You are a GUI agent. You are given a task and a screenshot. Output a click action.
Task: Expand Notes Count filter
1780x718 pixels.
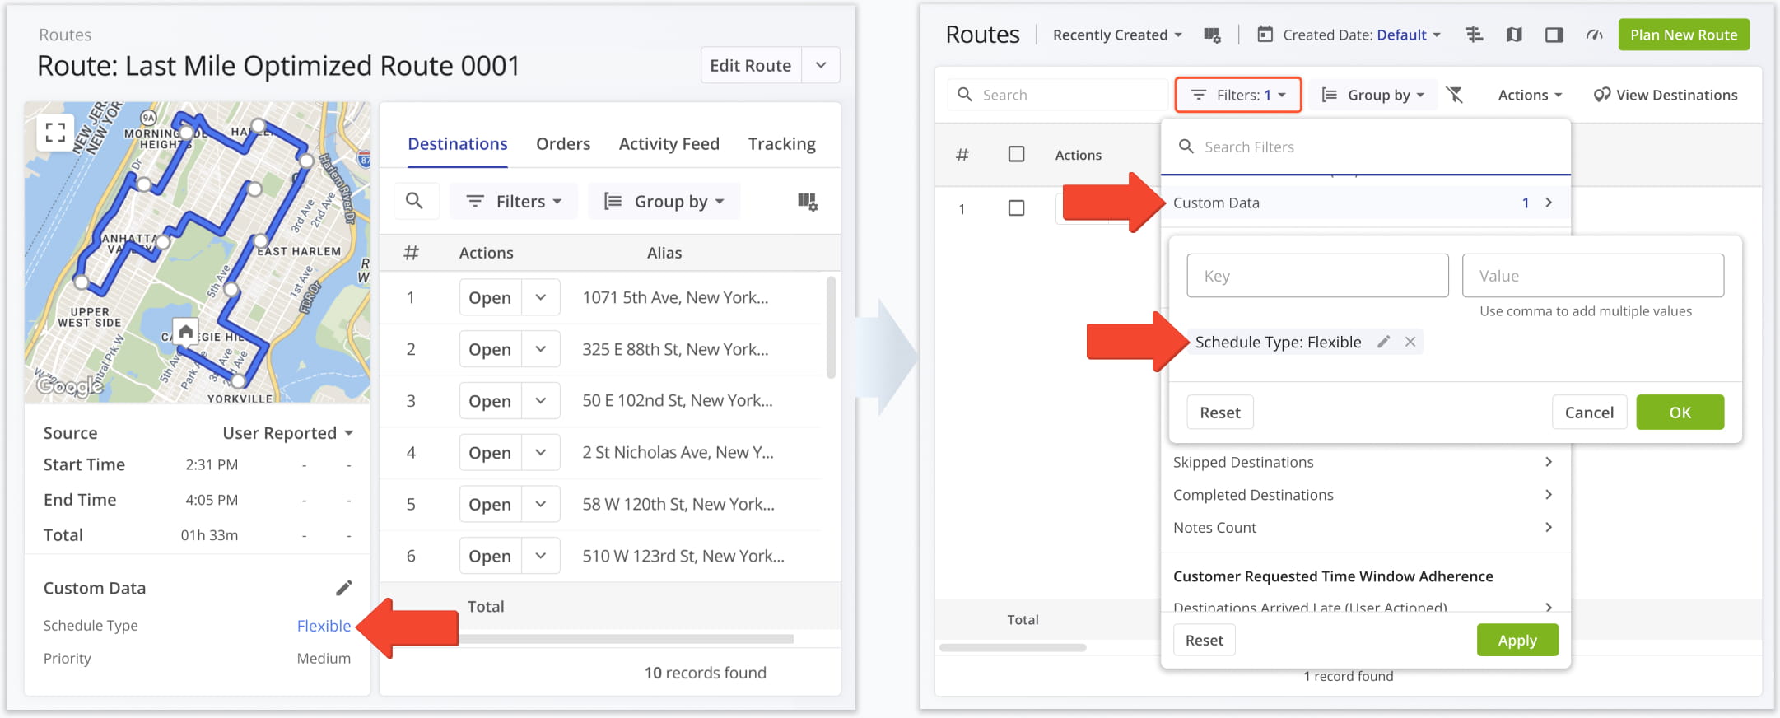click(x=1365, y=528)
